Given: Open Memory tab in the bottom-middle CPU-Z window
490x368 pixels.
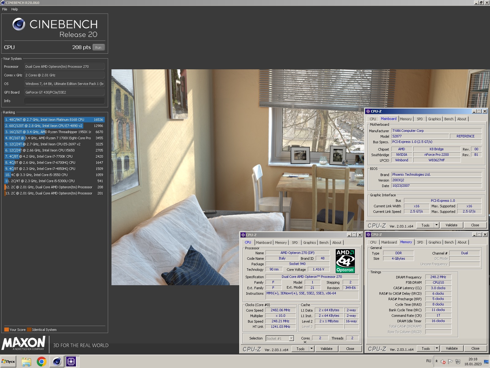Looking at the screenshot, I should click(281, 243).
